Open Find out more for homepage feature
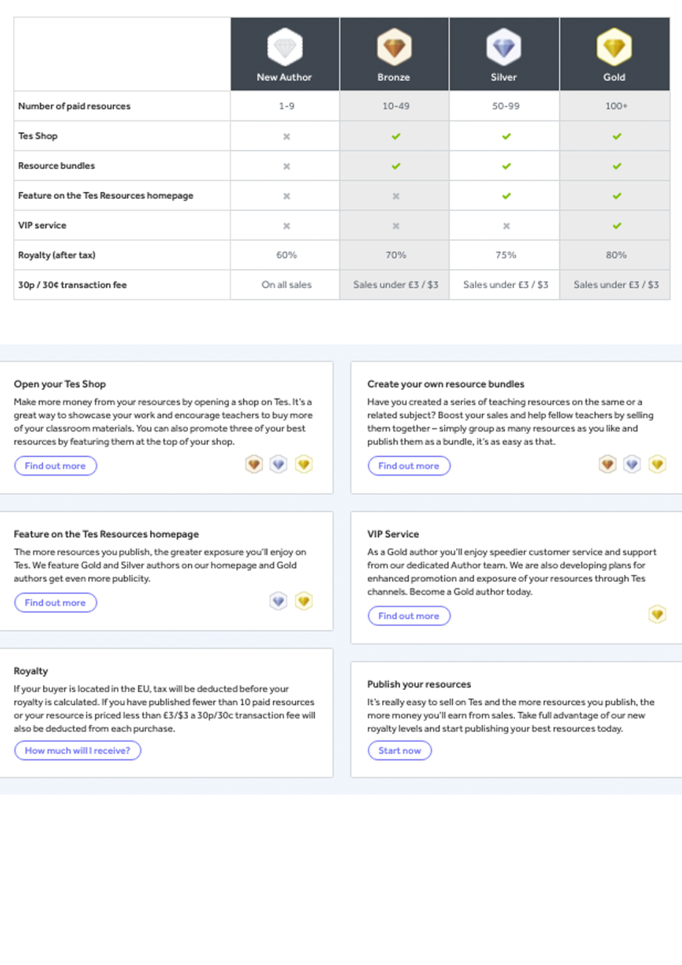The width and height of the screenshot is (682, 965). [x=56, y=603]
